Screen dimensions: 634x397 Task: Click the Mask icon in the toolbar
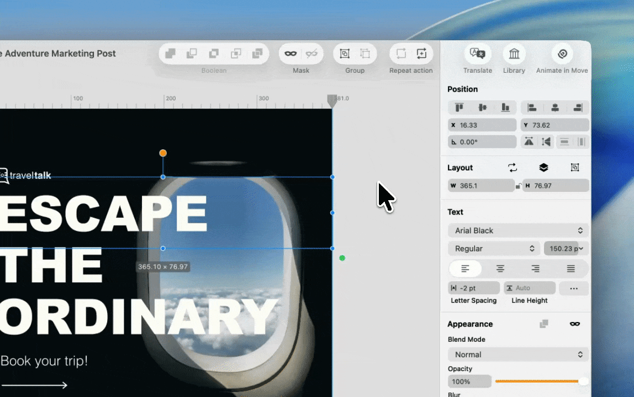pos(290,53)
